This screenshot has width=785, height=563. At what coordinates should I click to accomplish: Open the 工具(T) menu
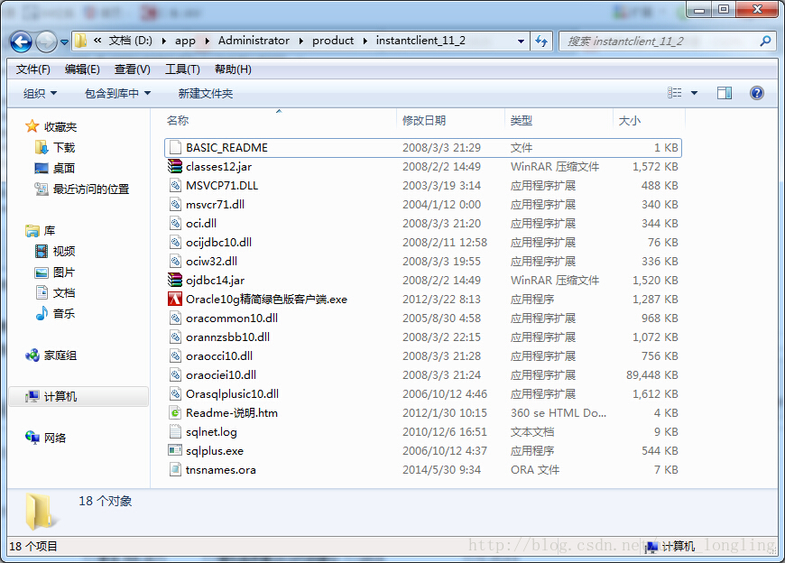(182, 69)
